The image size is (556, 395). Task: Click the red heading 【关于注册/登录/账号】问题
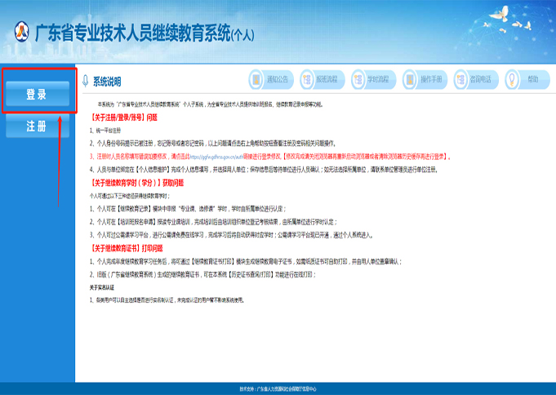click(124, 118)
